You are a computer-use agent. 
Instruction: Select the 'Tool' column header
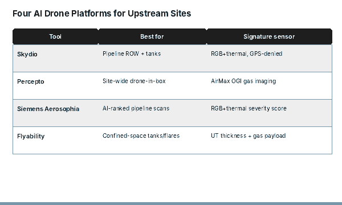point(55,36)
